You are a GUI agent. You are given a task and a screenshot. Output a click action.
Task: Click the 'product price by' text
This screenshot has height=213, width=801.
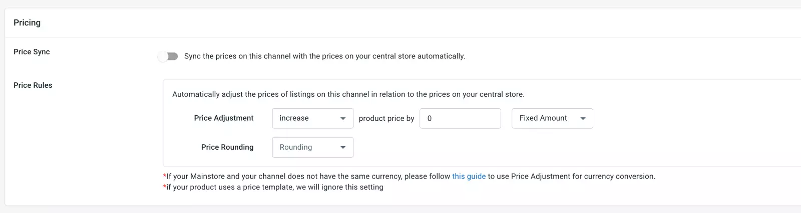[386, 118]
